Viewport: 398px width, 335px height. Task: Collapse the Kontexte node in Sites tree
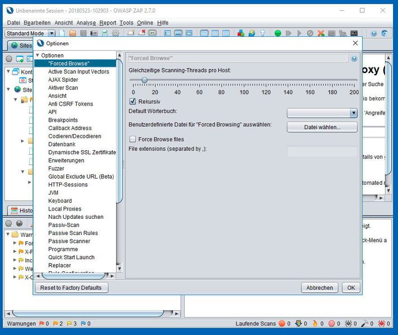[8, 71]
